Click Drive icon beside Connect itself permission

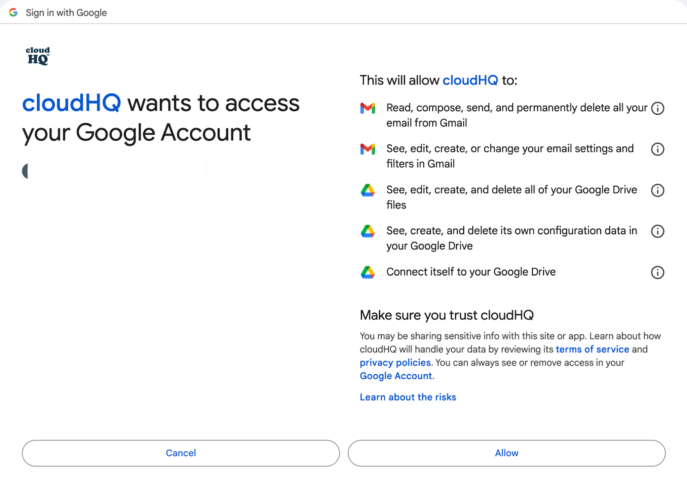click(368, 272)
